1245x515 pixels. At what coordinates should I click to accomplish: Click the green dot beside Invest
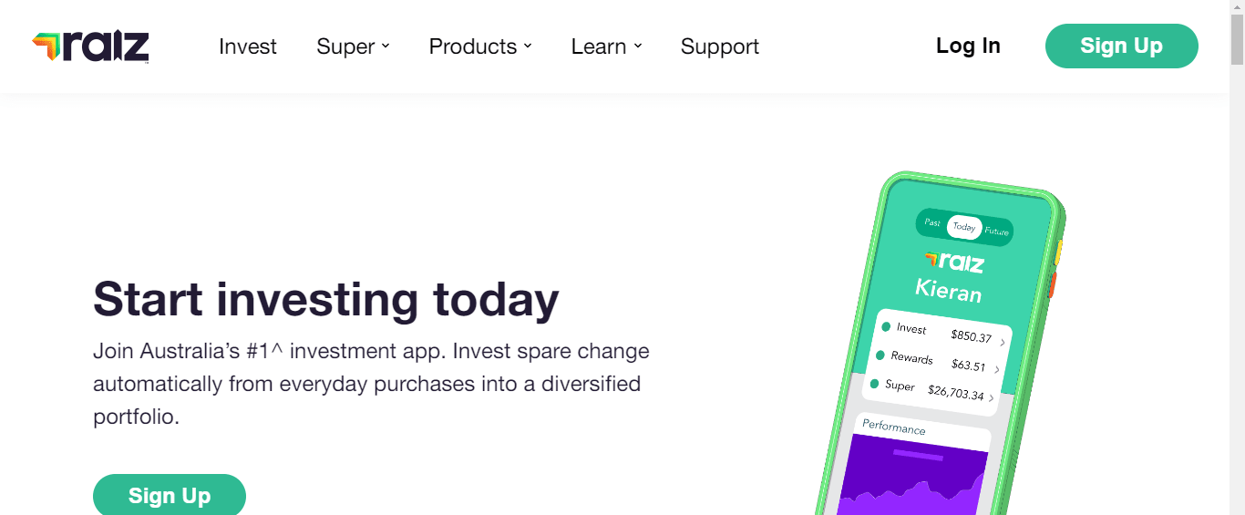pyautogui.click(x=886, y=326)
